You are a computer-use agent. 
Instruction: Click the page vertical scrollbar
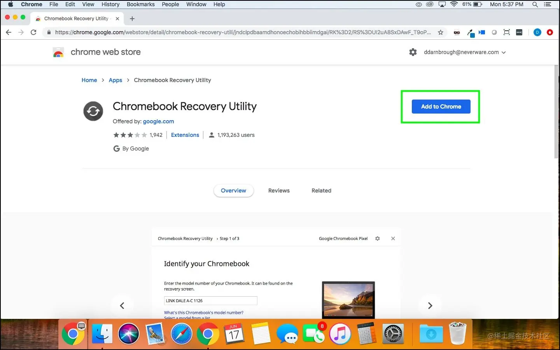pyautogui.click(x=556, y=112)
